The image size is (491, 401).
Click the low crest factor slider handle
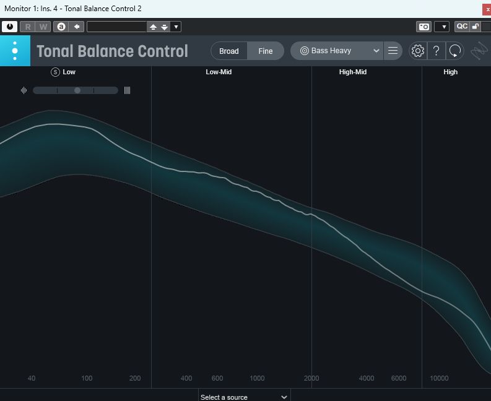pyautogui.click(x=77, y=90)
